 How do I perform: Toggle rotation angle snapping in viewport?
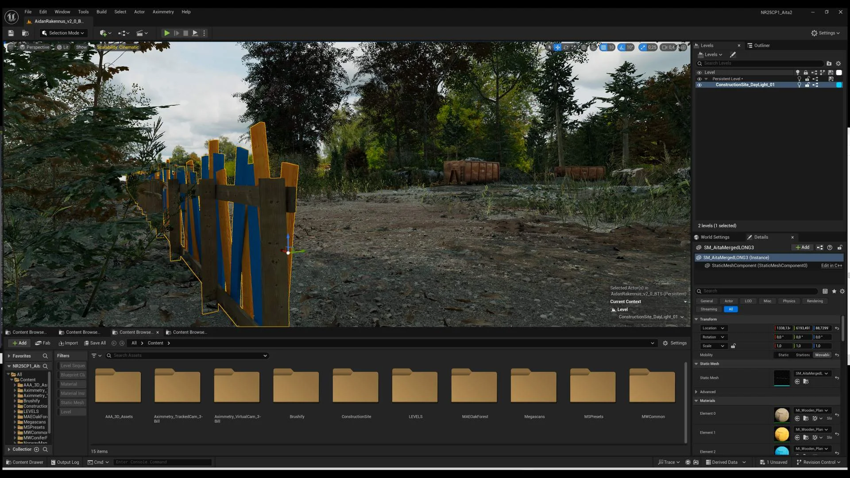[x=622, y=47]
